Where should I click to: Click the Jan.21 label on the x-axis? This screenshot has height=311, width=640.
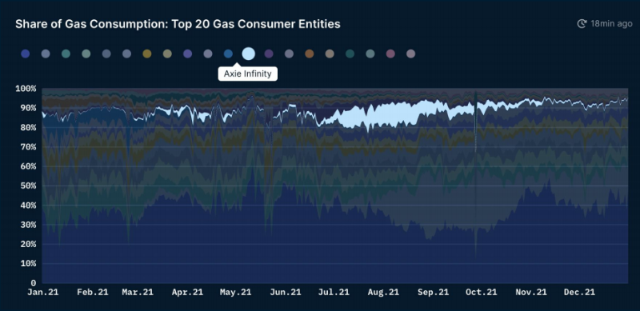(42, 293)
